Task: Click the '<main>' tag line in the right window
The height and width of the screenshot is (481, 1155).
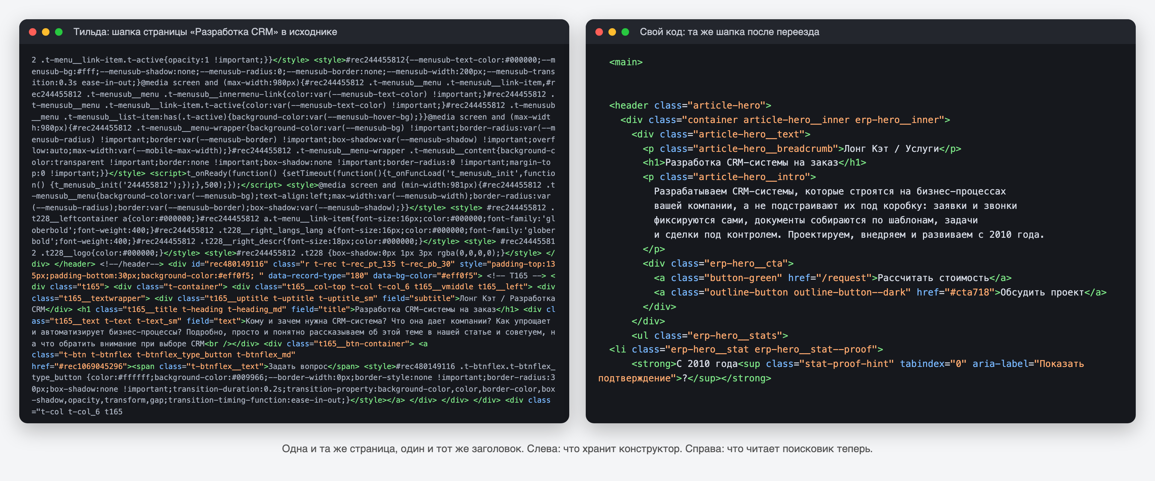Action: pyautogui.click(x=626, y=62)
